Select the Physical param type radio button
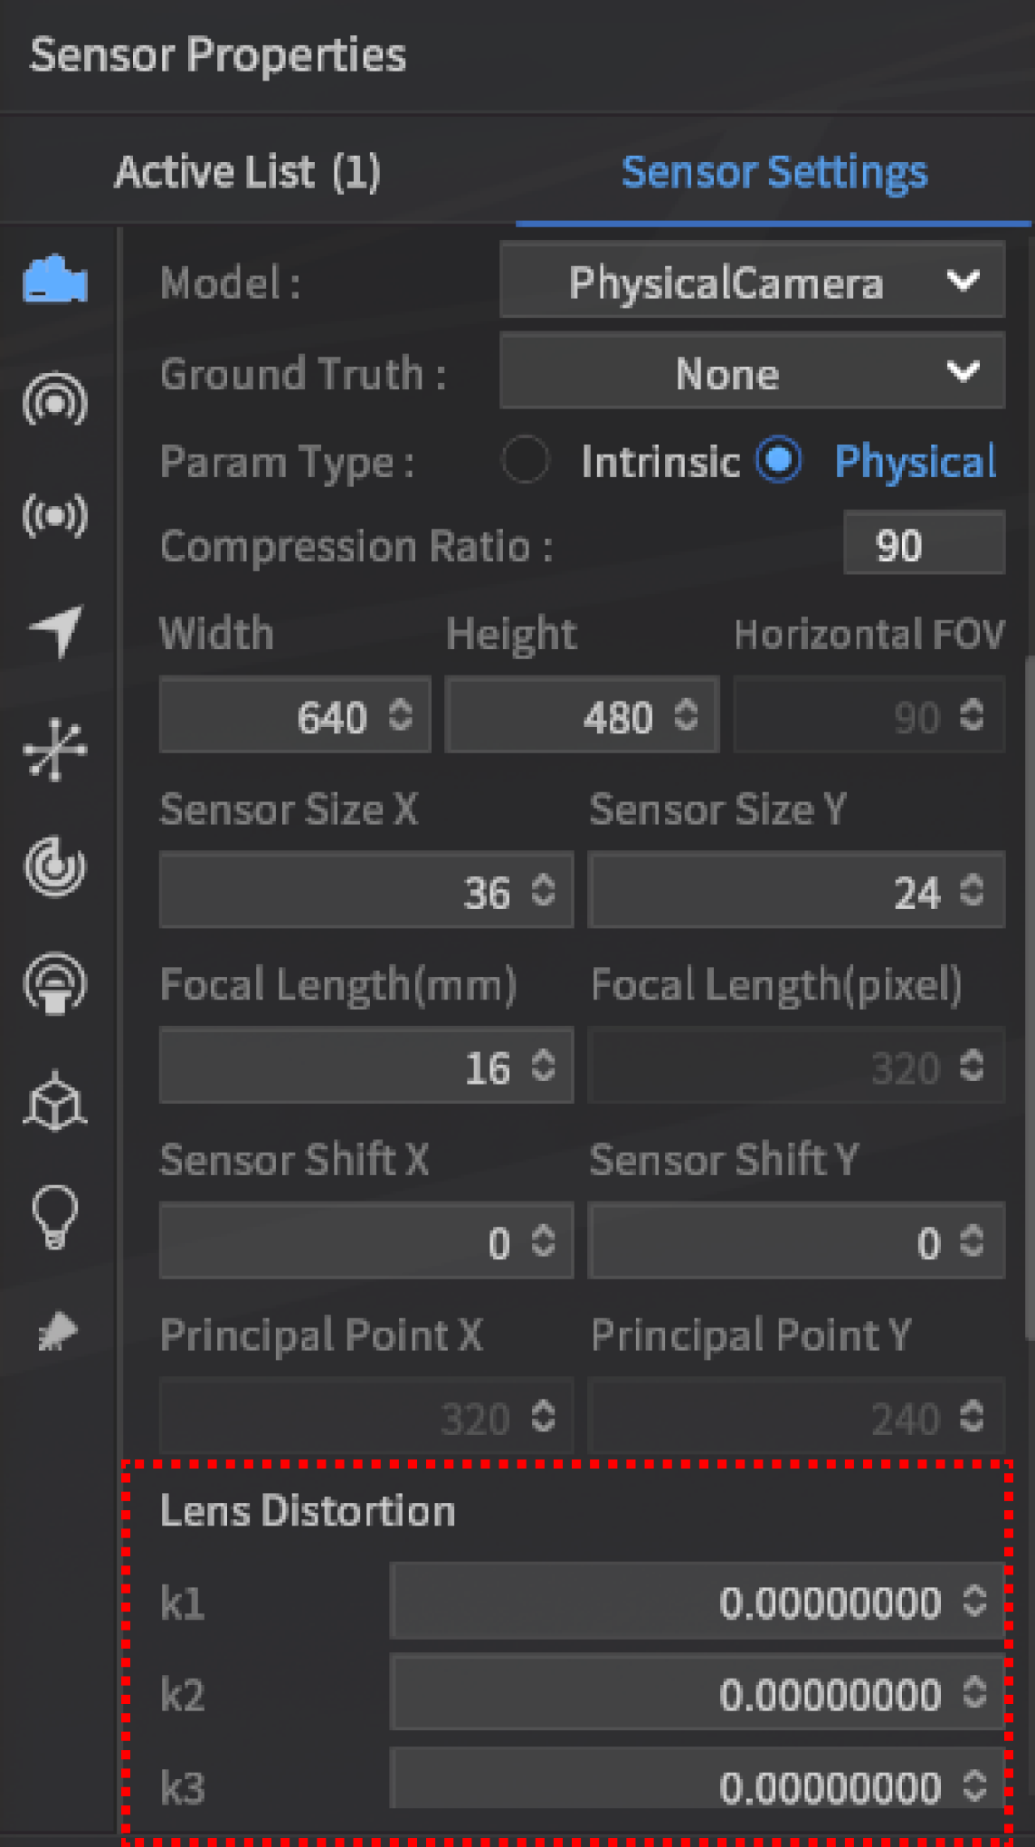 click(x=779, y=461)
